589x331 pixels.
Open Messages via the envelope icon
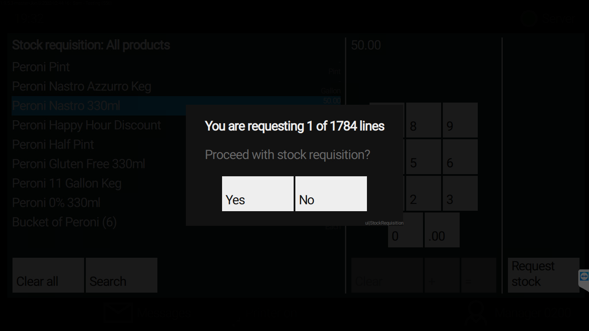coord(118,312)
